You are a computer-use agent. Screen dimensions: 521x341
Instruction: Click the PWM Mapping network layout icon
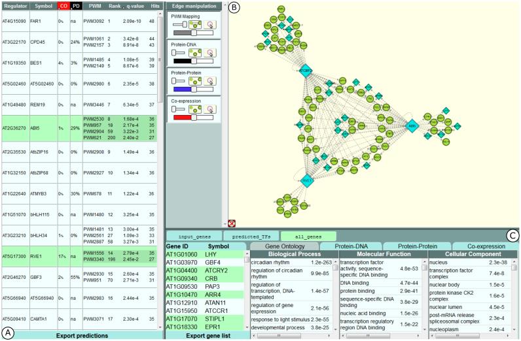pos(194,24)
